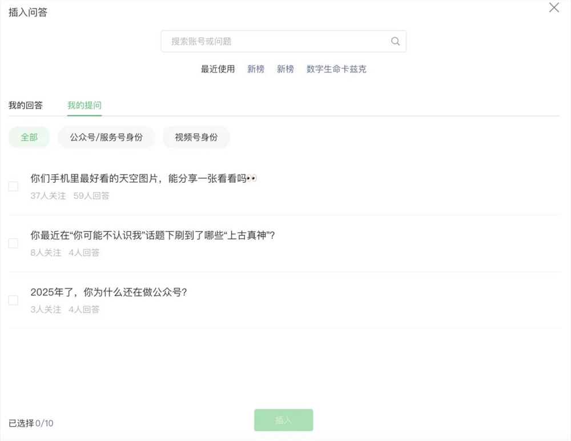Open the first 新榜 recent account

pyautogui.click(x=255, y=69)
